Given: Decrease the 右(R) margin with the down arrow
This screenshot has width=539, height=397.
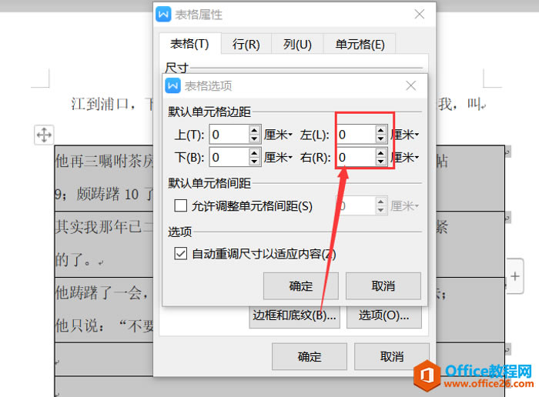Looking at the screenshot, I should 380,162.
